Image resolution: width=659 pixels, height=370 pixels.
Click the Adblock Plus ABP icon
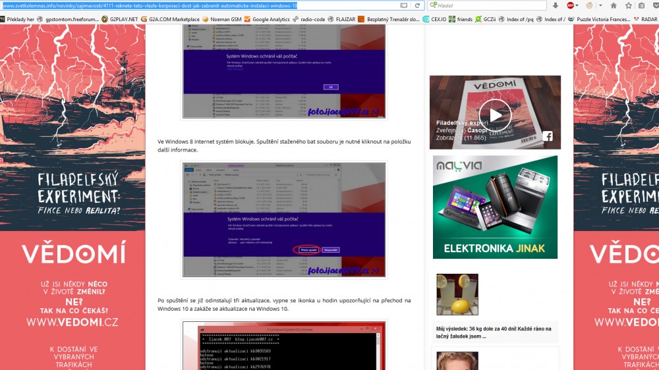point(571,5)
